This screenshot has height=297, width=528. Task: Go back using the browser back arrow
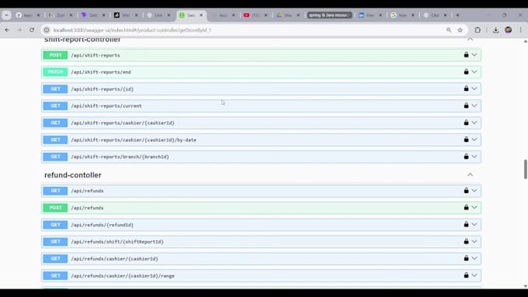tap(7, 30)
